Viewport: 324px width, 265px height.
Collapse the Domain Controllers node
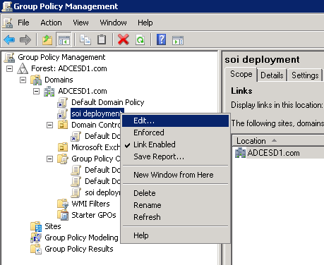point(49,125)
